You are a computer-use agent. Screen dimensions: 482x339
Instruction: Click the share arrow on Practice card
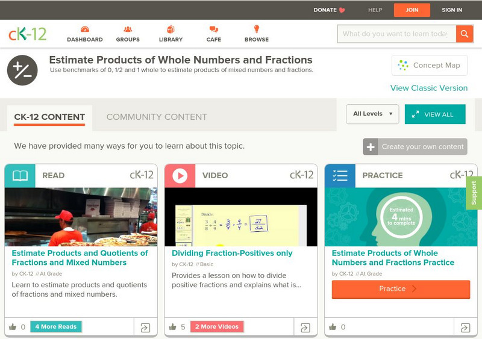coord(465,328)
